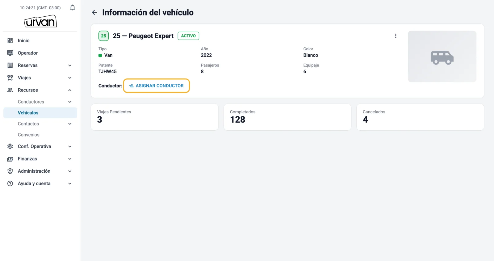Click the Administración shield icon

(10, 171)
